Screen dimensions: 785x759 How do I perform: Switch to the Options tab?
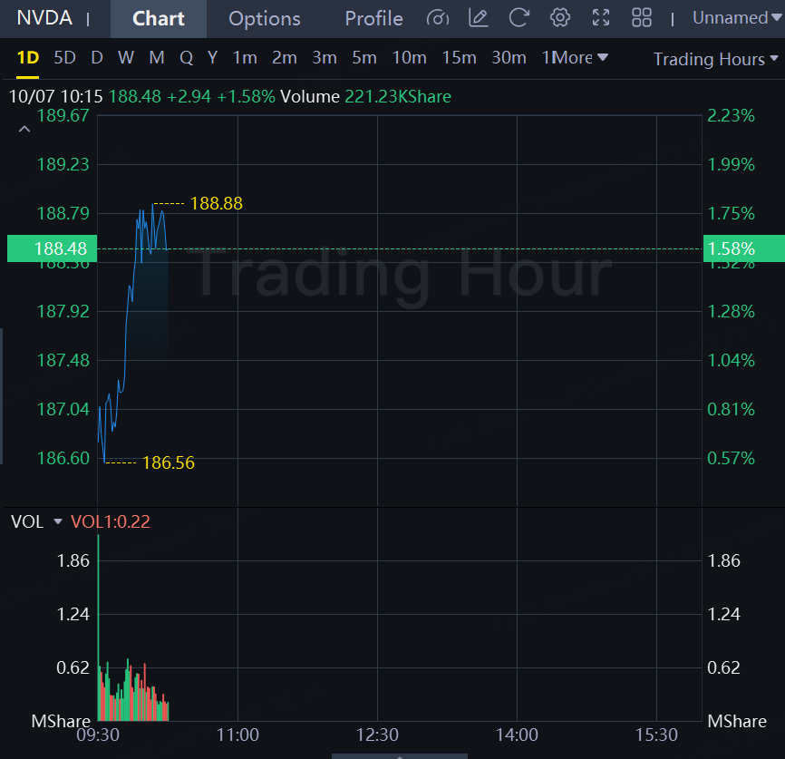point(265,18)
